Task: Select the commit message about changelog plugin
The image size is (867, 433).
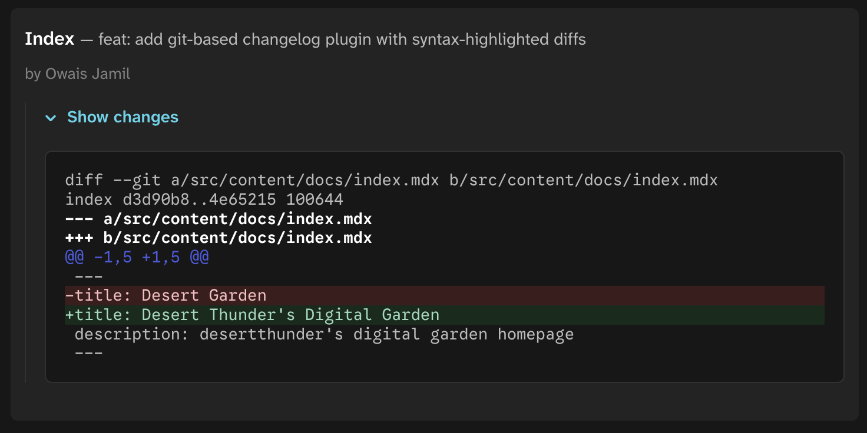Action: [x=342, y=39]
